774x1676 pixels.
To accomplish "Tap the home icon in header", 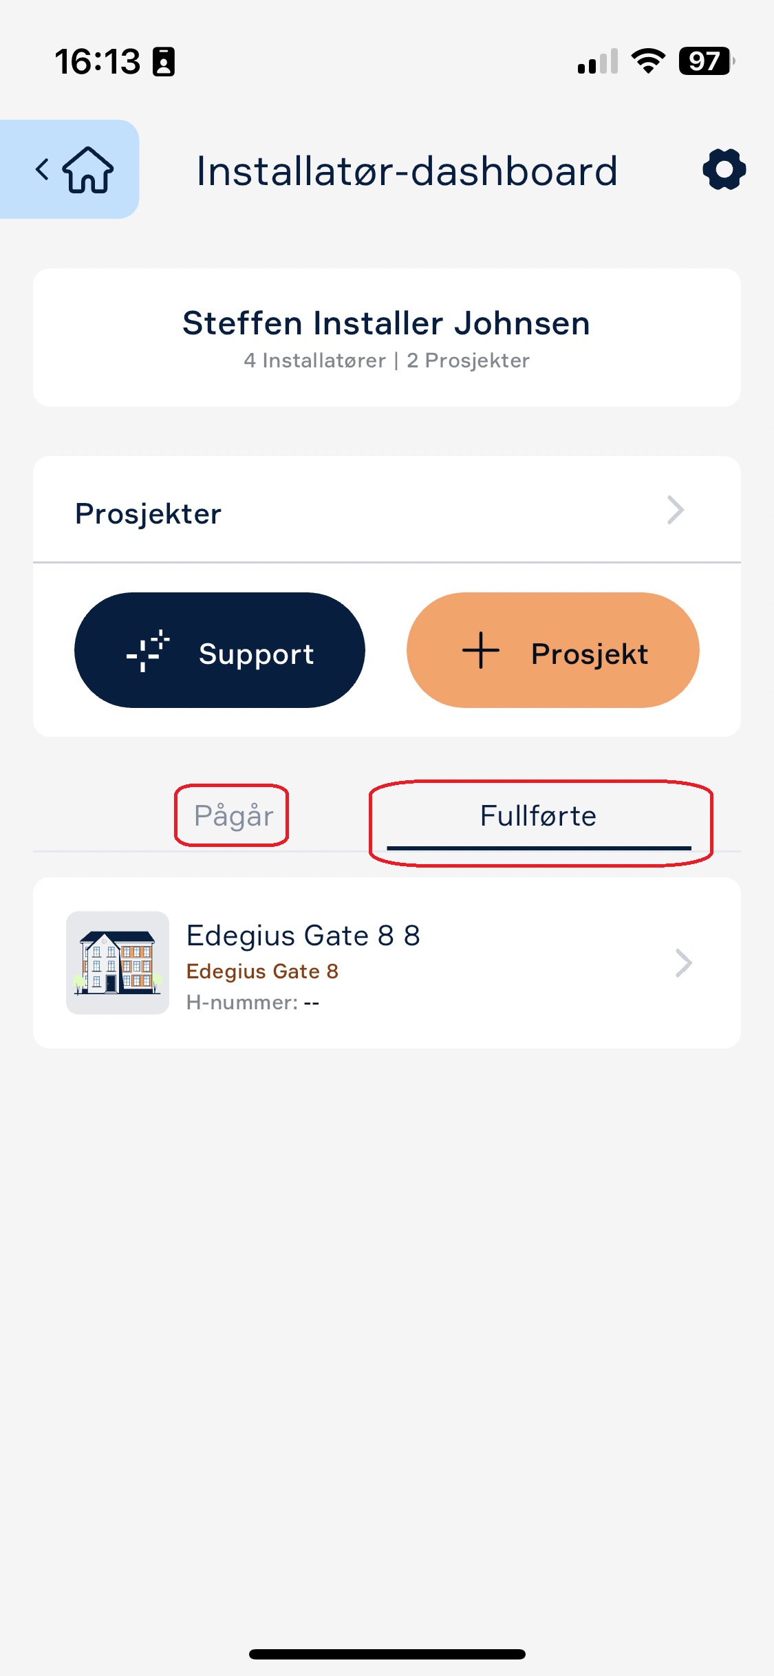I will point(88,170).
